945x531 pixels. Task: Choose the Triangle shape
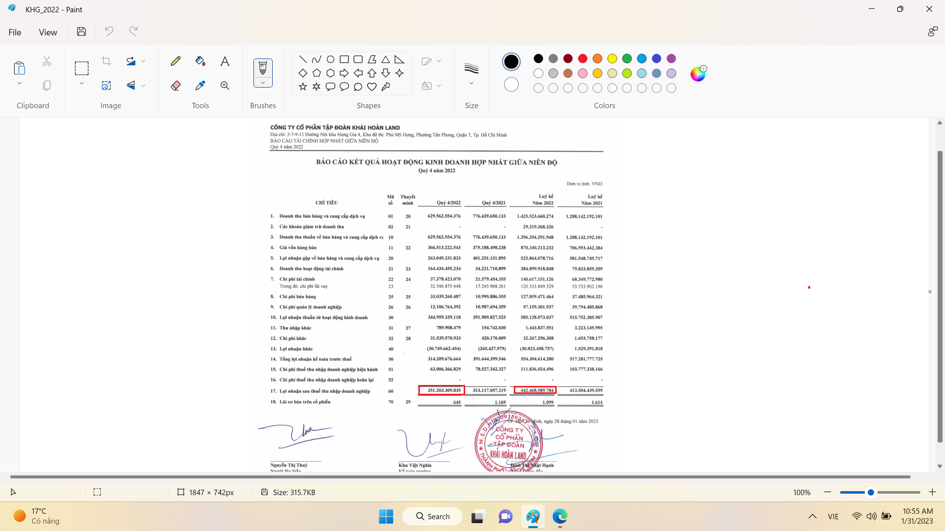[386, 59]
